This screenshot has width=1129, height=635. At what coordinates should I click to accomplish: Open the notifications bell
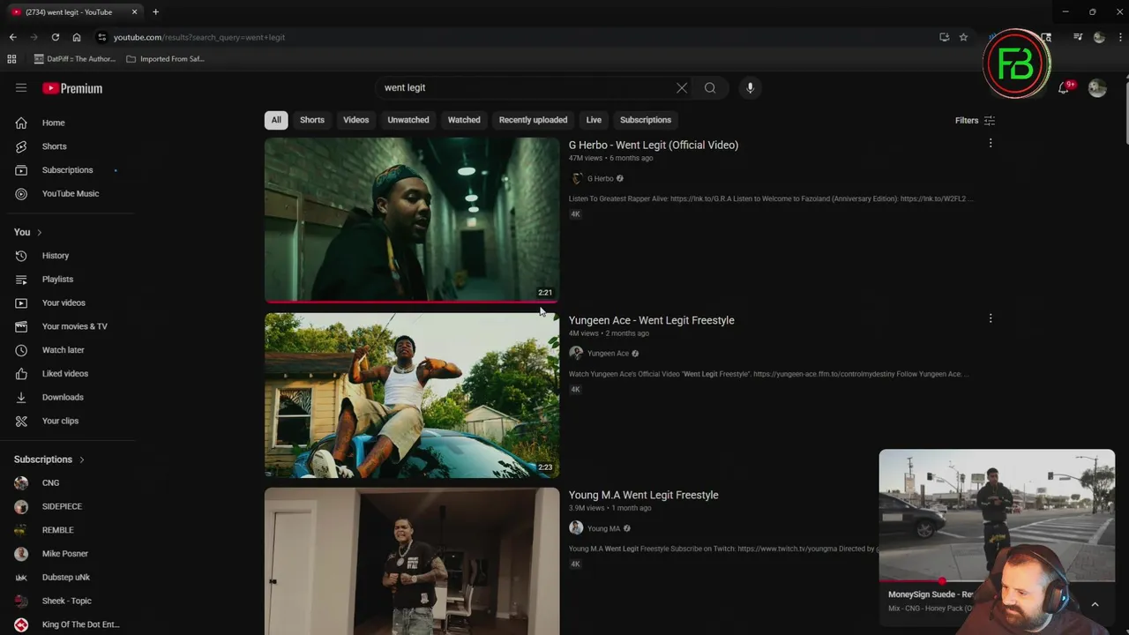pyautogui.click(x=1064, y=87)
